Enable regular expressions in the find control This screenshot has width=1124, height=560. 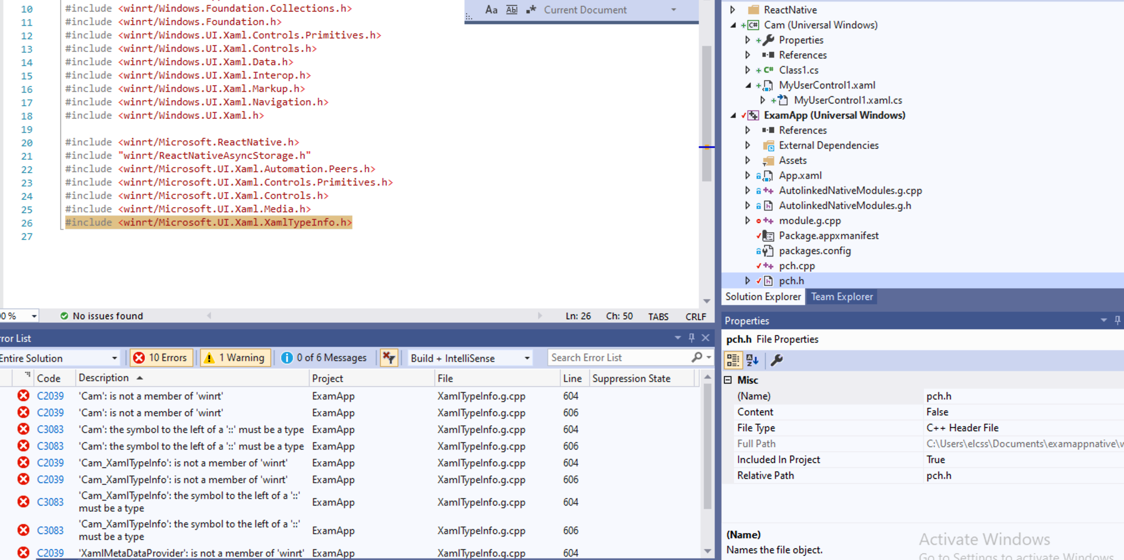click(x=531, y=10)
